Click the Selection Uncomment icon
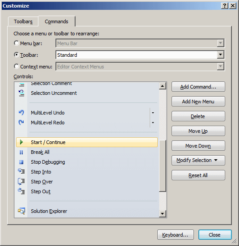The height and width of the screenshot is (246, 239). [21, 93]
